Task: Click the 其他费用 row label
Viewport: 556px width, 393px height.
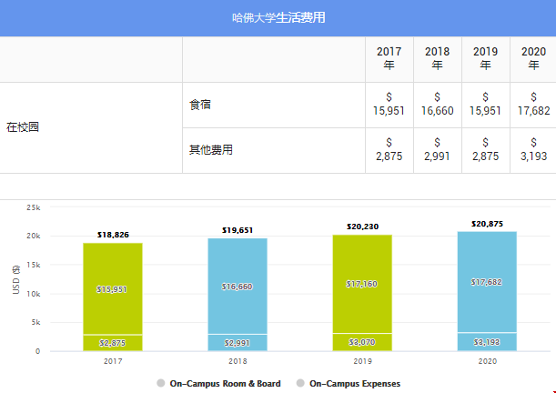Action: [211, 150]
